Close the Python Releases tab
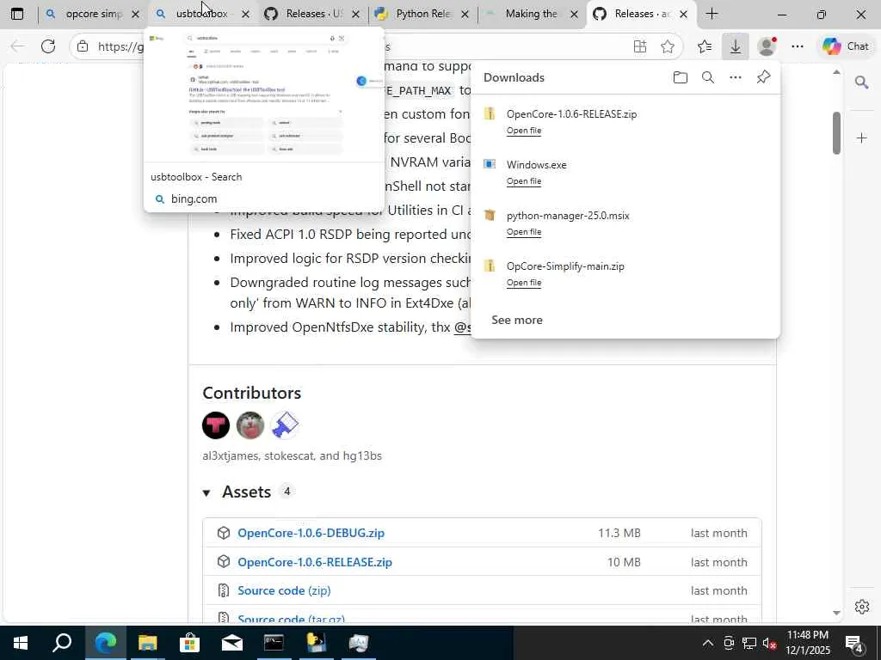Screen dimensions: 881x660 pos(465,14)
